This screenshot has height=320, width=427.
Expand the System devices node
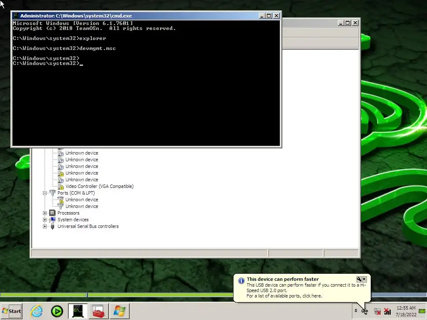pyautogui.click(x=45, y=220)
